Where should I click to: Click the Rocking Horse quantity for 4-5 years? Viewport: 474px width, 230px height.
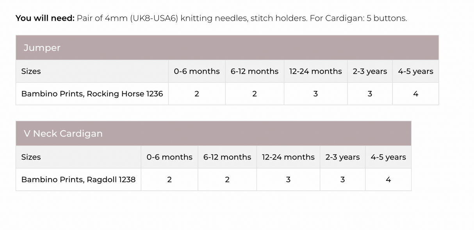point(415,94)
